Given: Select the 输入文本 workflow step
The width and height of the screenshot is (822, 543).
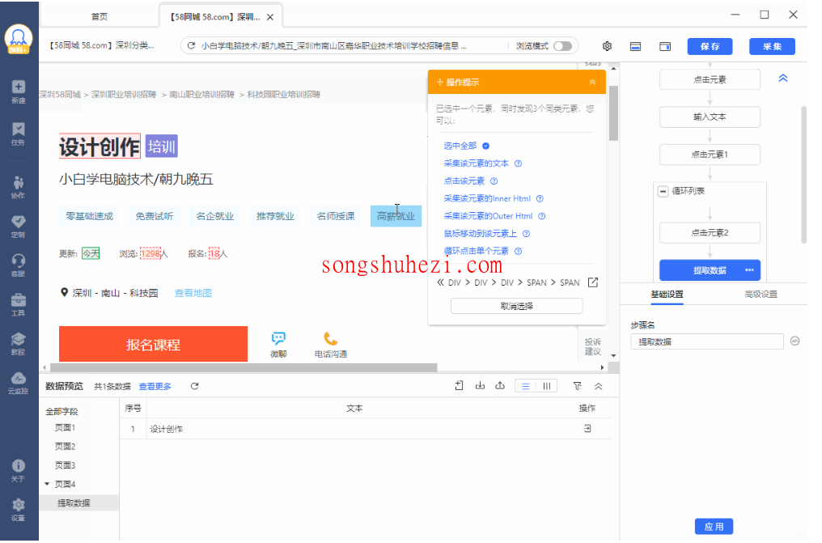Looking at the screenshot, I should pos(710,117).
